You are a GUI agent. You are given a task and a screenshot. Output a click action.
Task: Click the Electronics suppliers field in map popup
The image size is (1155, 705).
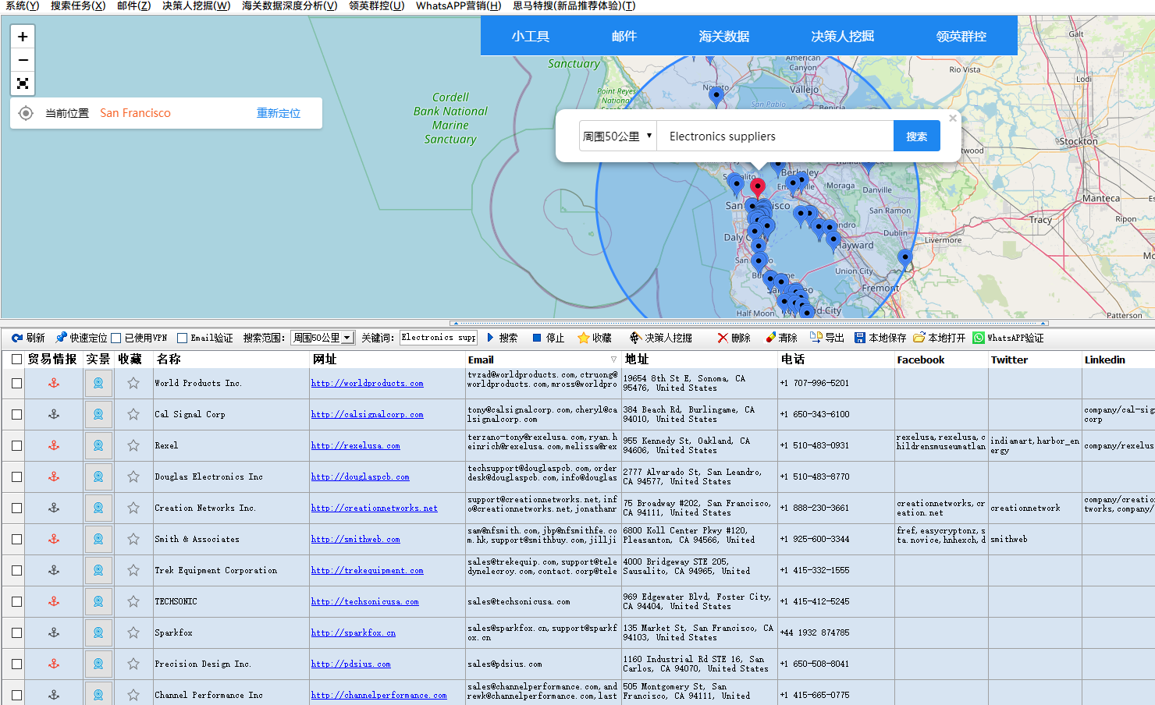click(x=775, y=136)
